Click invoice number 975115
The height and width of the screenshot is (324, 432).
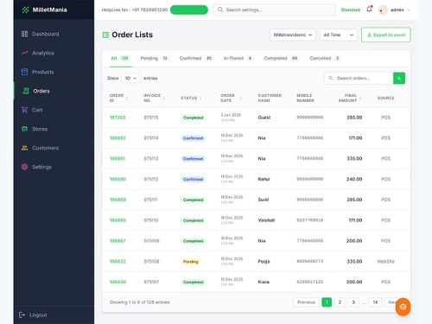point(151,118)
